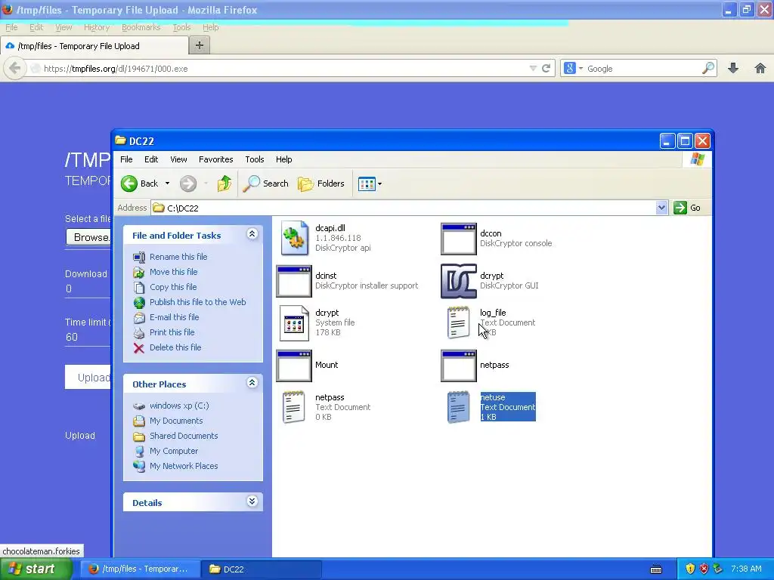Select the netpass text document icon

pos(294,407)
